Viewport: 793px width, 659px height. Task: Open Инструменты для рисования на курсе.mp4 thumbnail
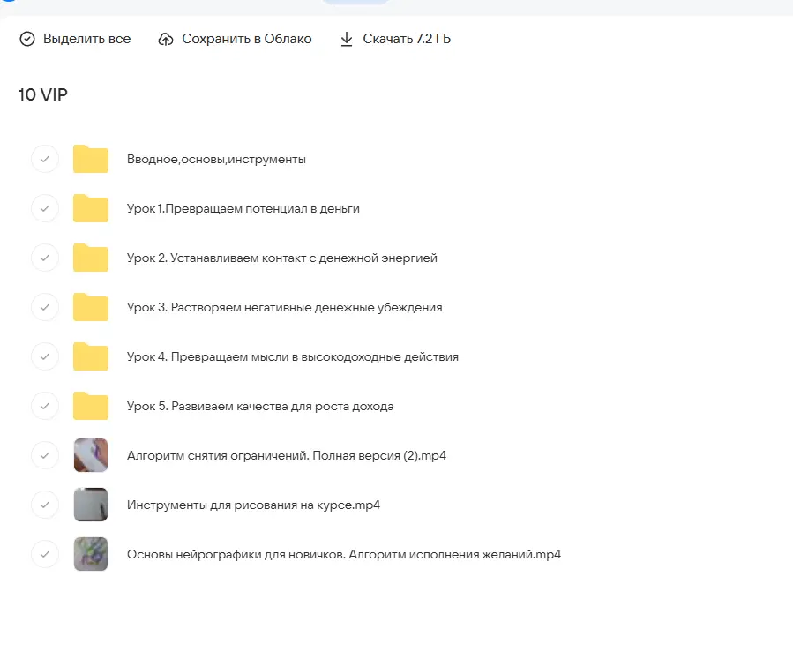pyautogui.click(x=91, y=505)
